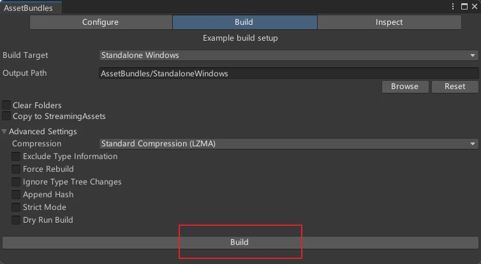Enable Exclude Type Information
The image size is (481, 264).
point(16,156)
